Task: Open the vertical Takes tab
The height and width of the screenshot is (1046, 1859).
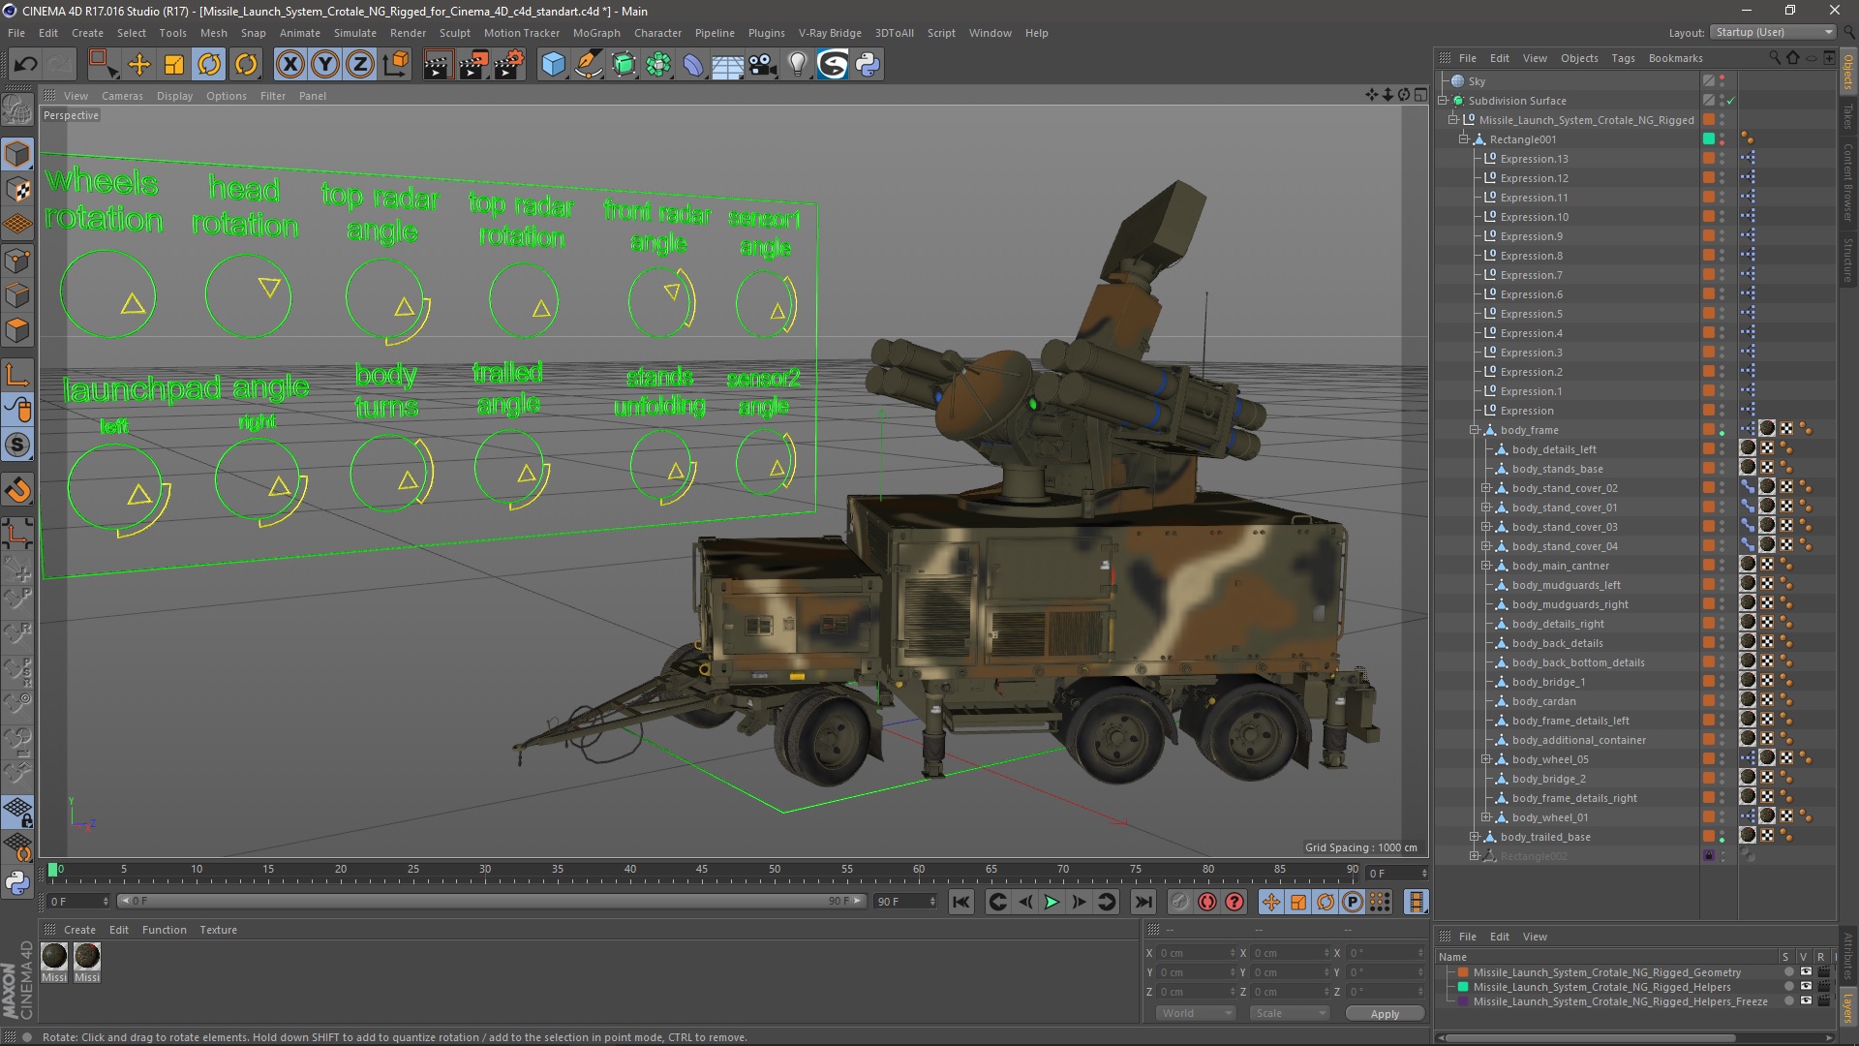Action: (1847, 117)
